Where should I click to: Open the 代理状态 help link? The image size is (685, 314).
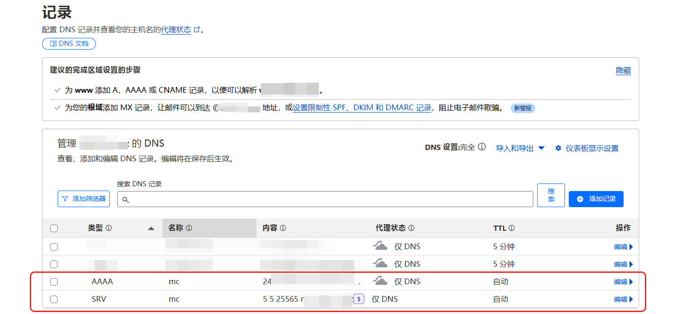[176, 29]
